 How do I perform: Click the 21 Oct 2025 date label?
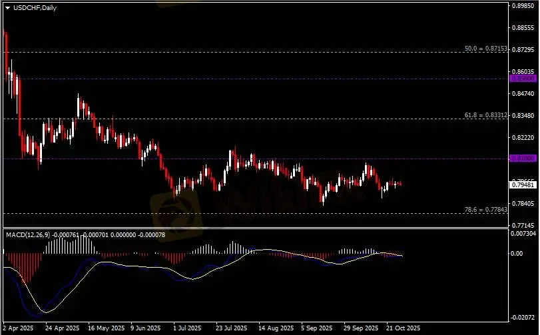tap(404, 328)
